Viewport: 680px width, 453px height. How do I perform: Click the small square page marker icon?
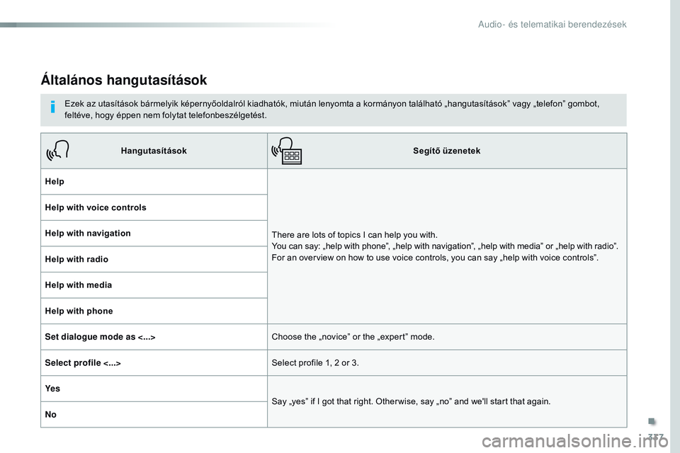[652, 421]
